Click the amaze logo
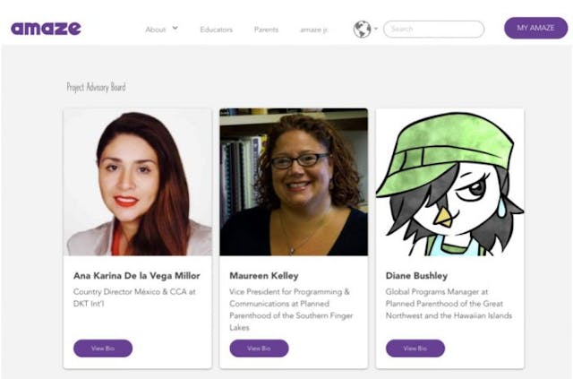 [x=46, y=29]
